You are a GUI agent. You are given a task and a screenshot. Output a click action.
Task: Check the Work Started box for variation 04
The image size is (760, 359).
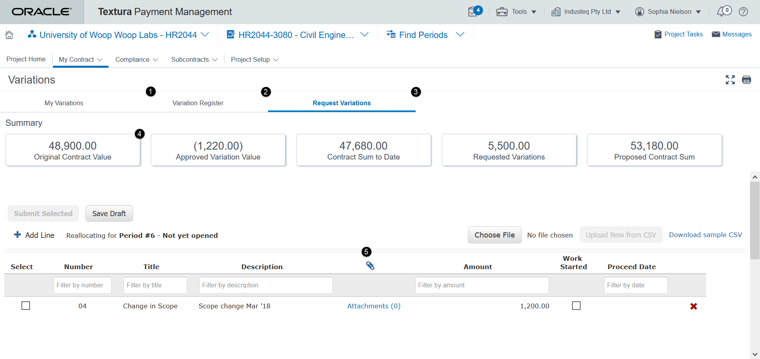point(576,306)
